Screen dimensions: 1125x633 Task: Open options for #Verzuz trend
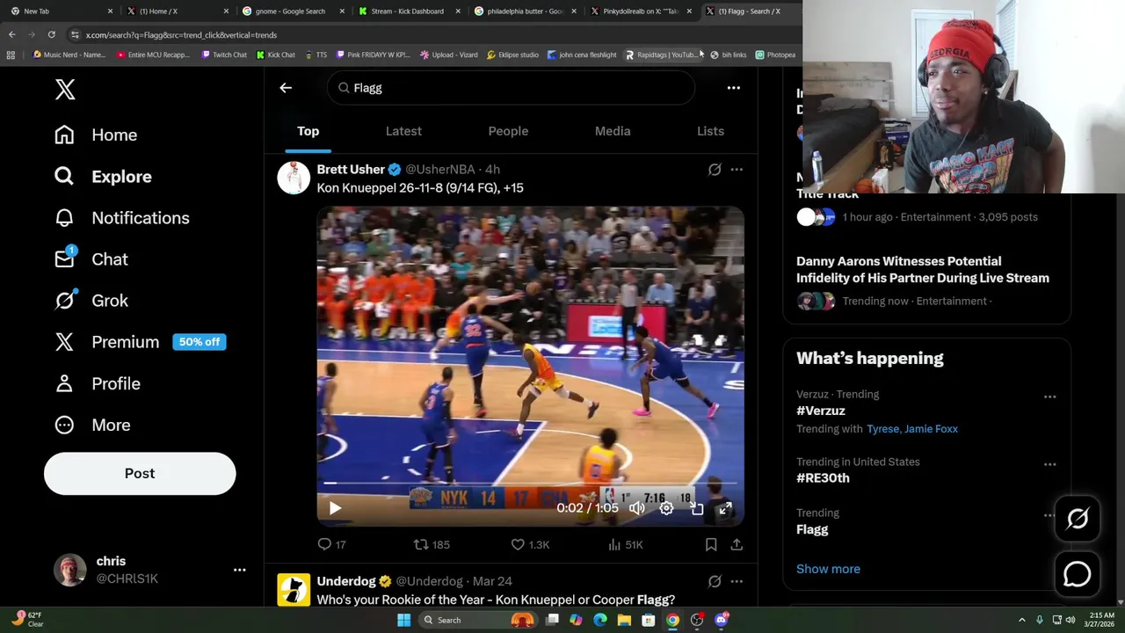[x=1049, y=397]
